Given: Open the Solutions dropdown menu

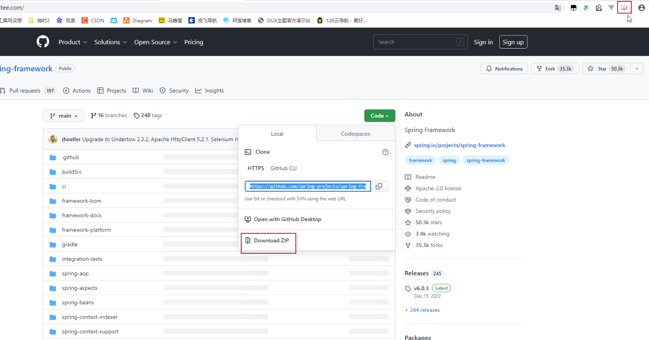Looking at the screenshot, I should coord(111,42).
